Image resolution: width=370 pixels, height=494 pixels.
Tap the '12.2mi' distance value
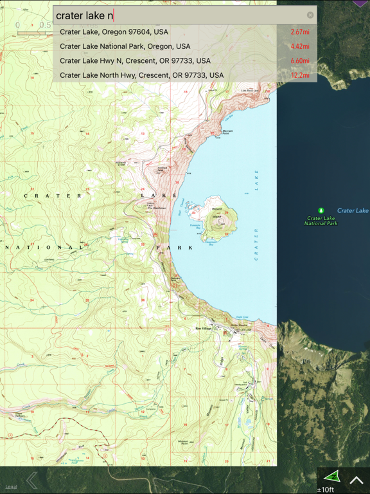point(300,75)
